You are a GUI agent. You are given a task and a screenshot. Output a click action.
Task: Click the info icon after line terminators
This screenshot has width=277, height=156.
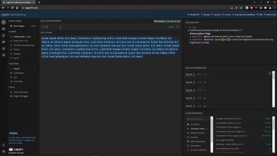(241, 30)
